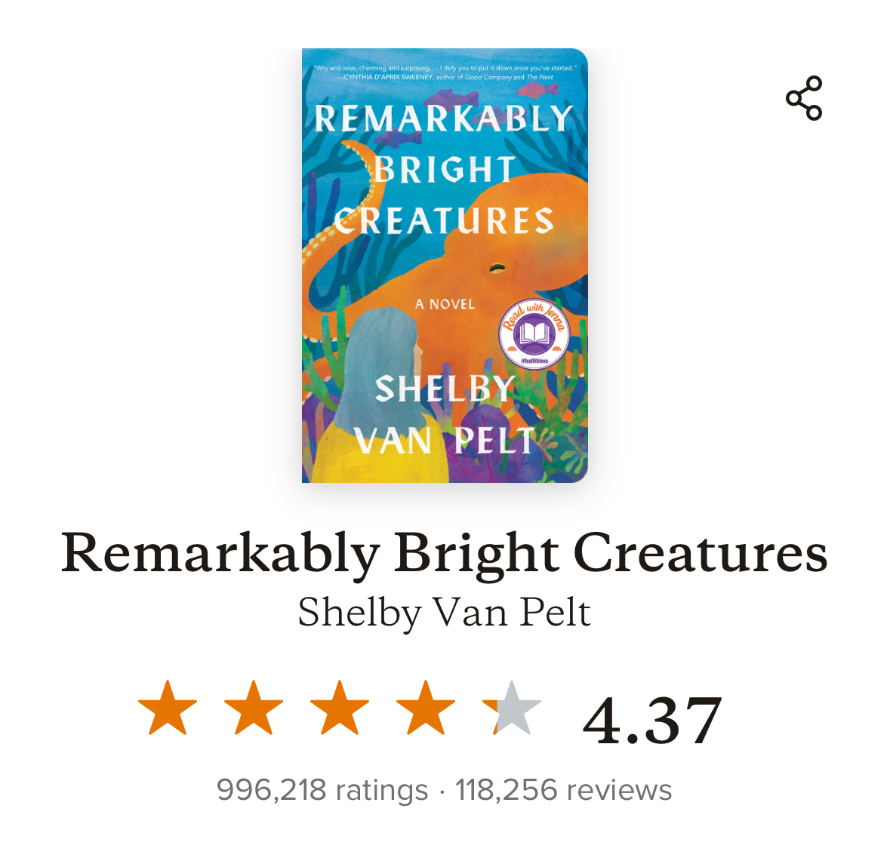Screen dimensions: 890x867
Task: Open author Shelby Van Pelt's page
Action: click(444, 612)
